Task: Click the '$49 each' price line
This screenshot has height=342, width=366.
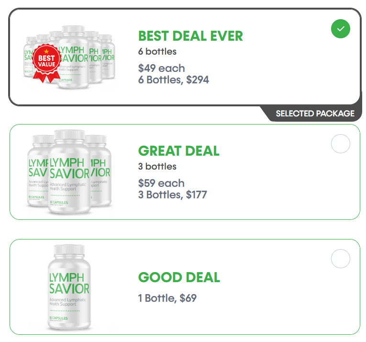Action: point(162,68)
